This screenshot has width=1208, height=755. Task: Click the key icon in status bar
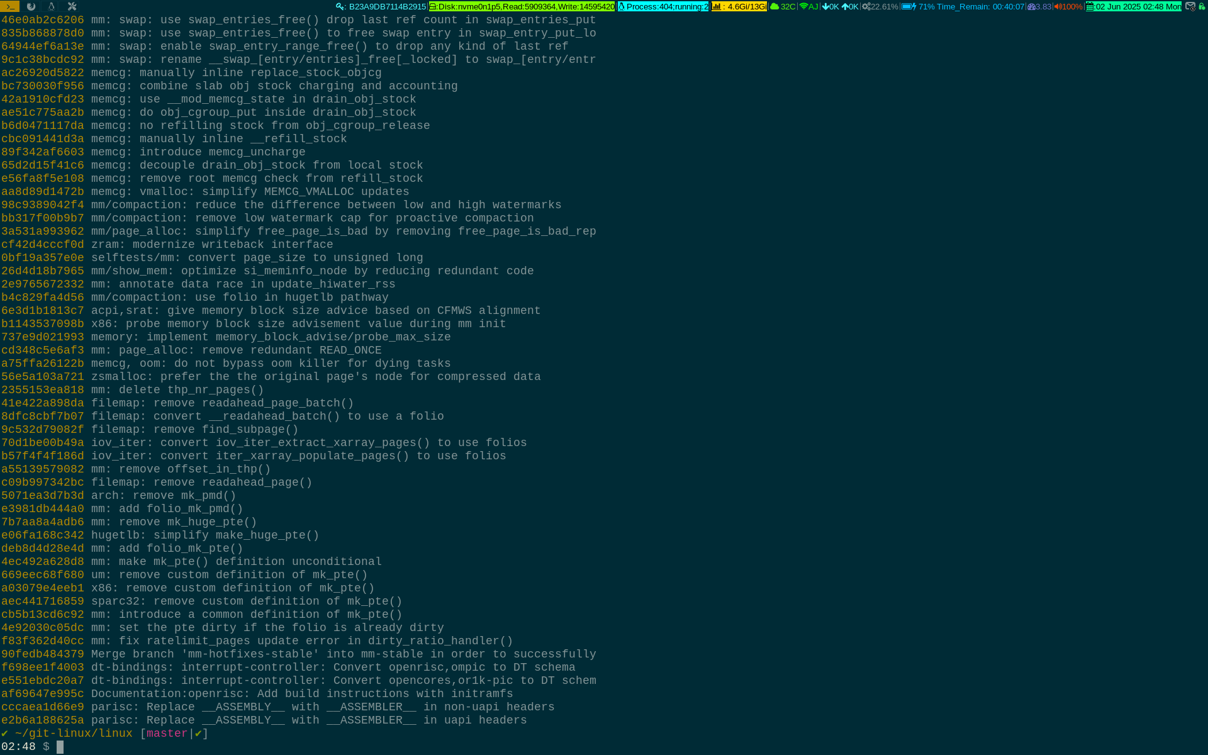point(340,6)
